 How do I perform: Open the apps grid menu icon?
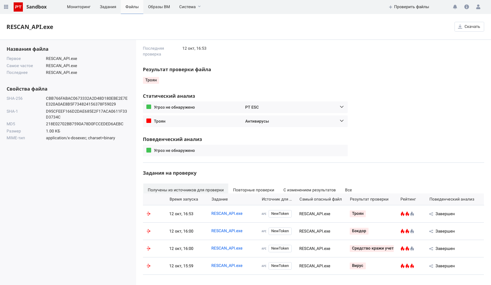pos(6,7)
